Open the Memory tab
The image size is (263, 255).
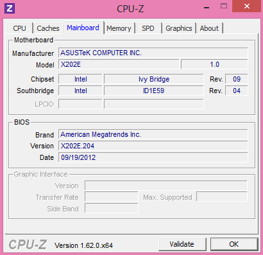click(119, 28)
